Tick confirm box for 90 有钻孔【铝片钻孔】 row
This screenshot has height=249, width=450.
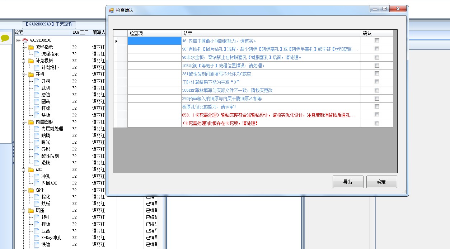pos(377,49)
